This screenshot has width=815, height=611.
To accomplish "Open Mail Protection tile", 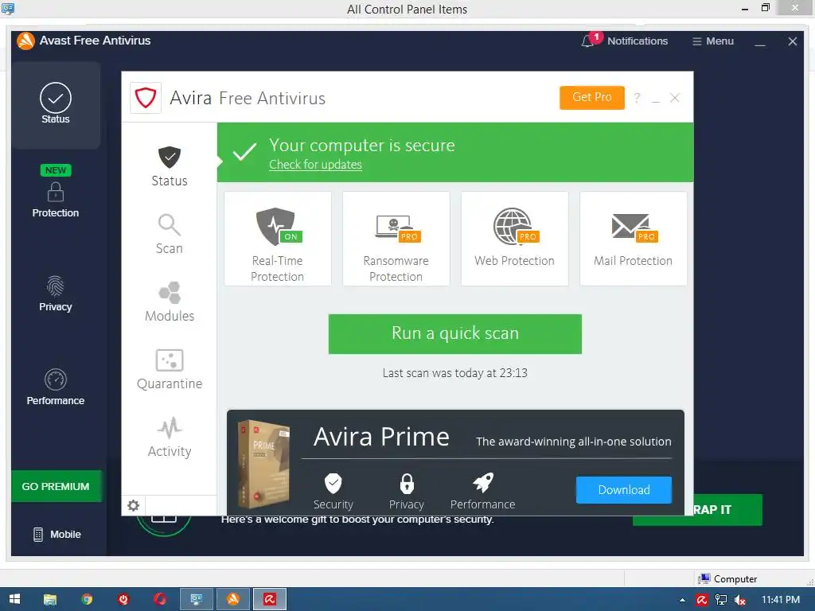I will pyautogui.click(x=633, y=239).
